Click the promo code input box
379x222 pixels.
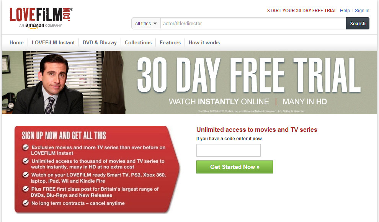click(229, 150)
